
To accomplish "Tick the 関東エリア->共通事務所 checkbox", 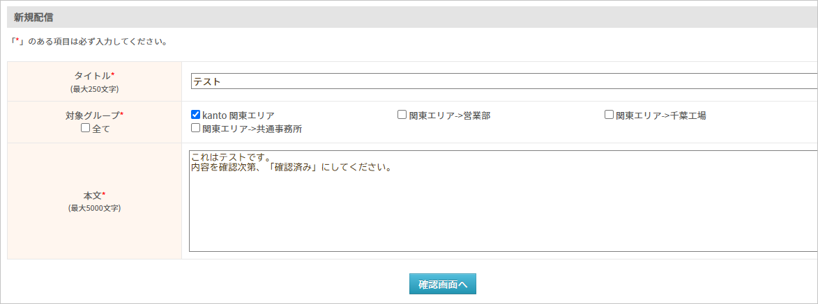I will point(196,127).
